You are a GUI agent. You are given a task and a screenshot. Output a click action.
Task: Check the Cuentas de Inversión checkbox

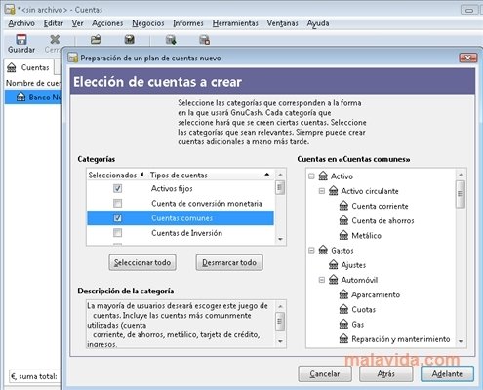[117, 233]
